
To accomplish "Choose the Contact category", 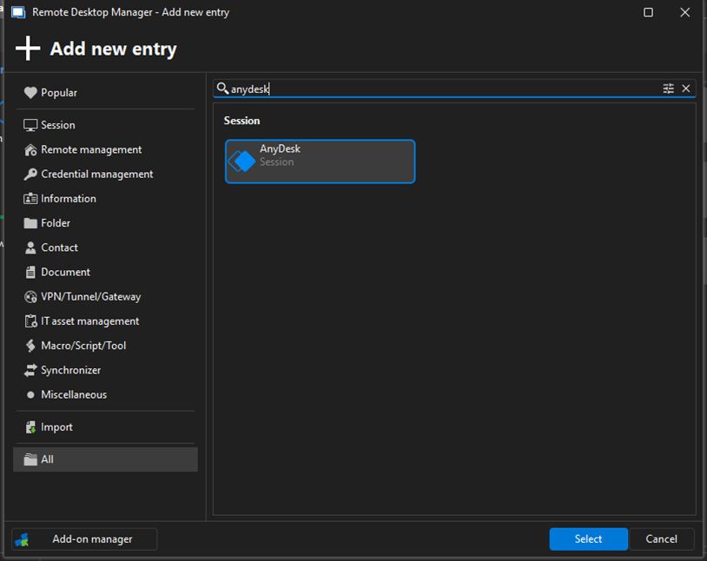I will tap(59, 247).
